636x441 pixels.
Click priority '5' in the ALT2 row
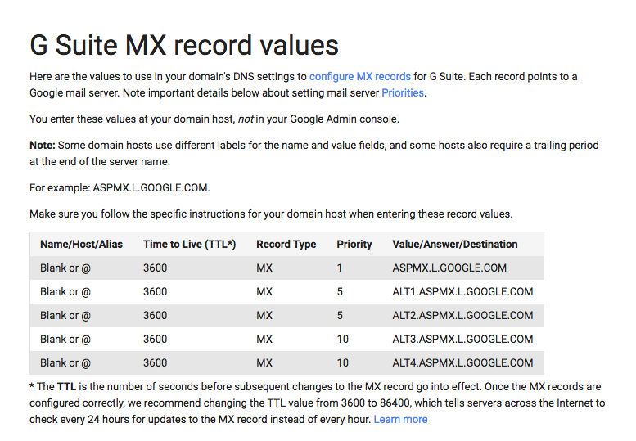point(340,315)
